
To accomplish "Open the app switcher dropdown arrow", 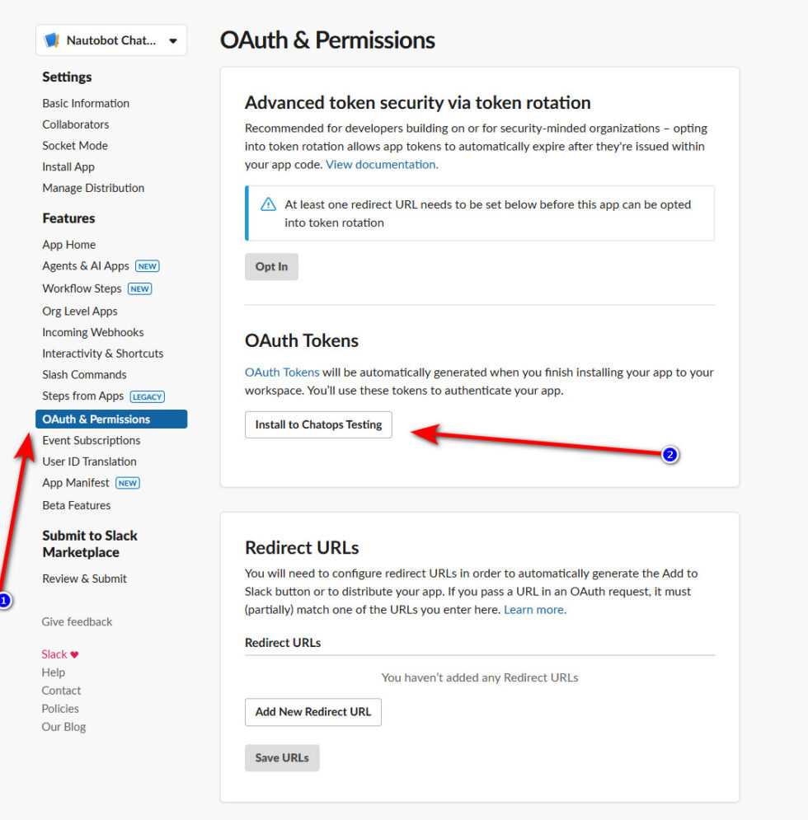I will point(171,40).
